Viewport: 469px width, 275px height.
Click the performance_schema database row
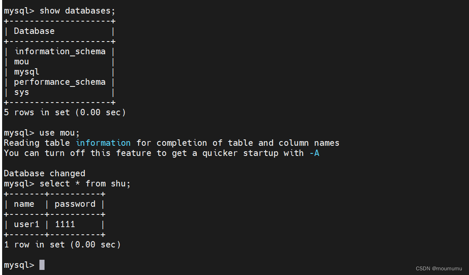(60, 82)
